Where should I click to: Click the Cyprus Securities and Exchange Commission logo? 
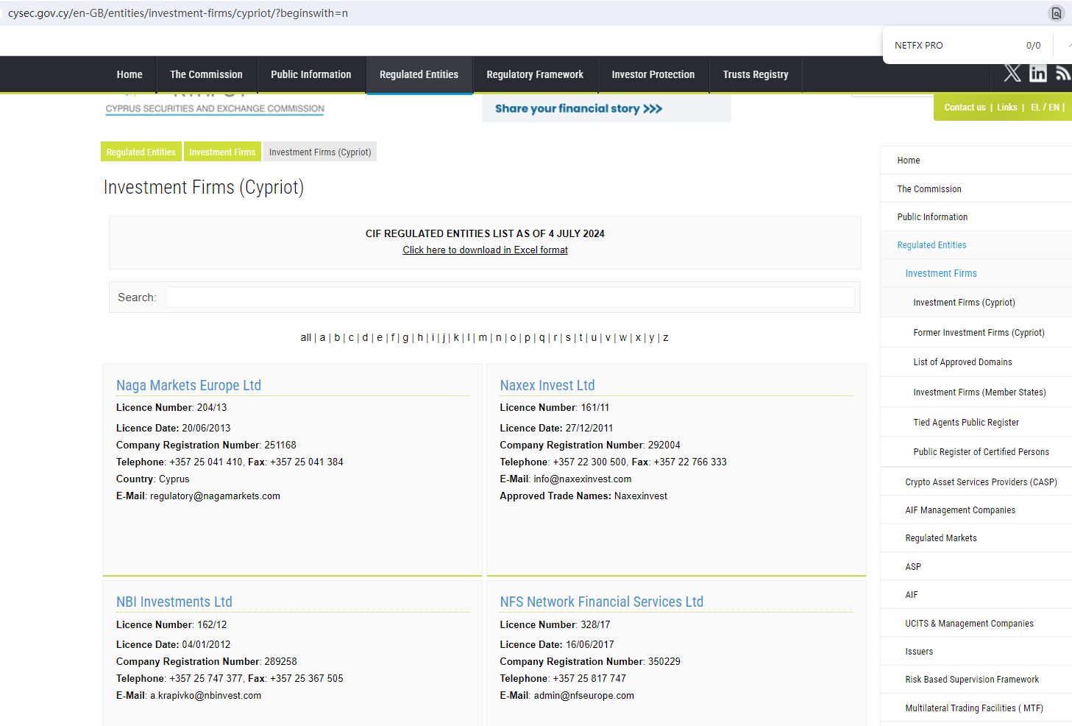coord(214,108)
